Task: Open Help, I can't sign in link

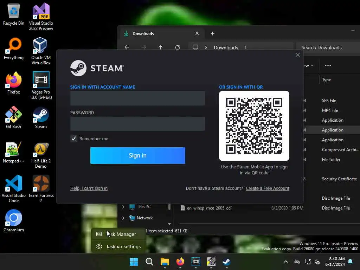Action: click(x=89, y=188)
